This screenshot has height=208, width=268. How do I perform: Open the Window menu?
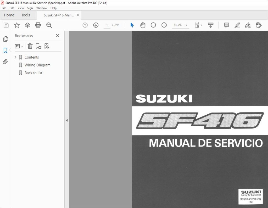(x=42, y=8)
